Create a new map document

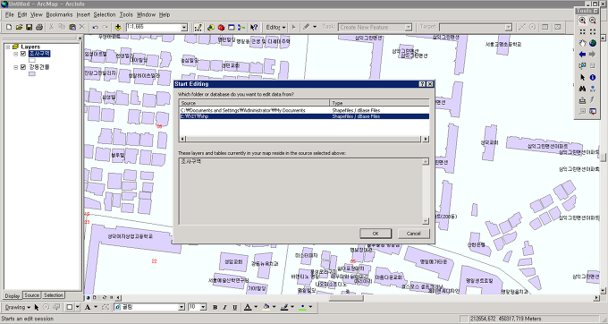(9, 27)
